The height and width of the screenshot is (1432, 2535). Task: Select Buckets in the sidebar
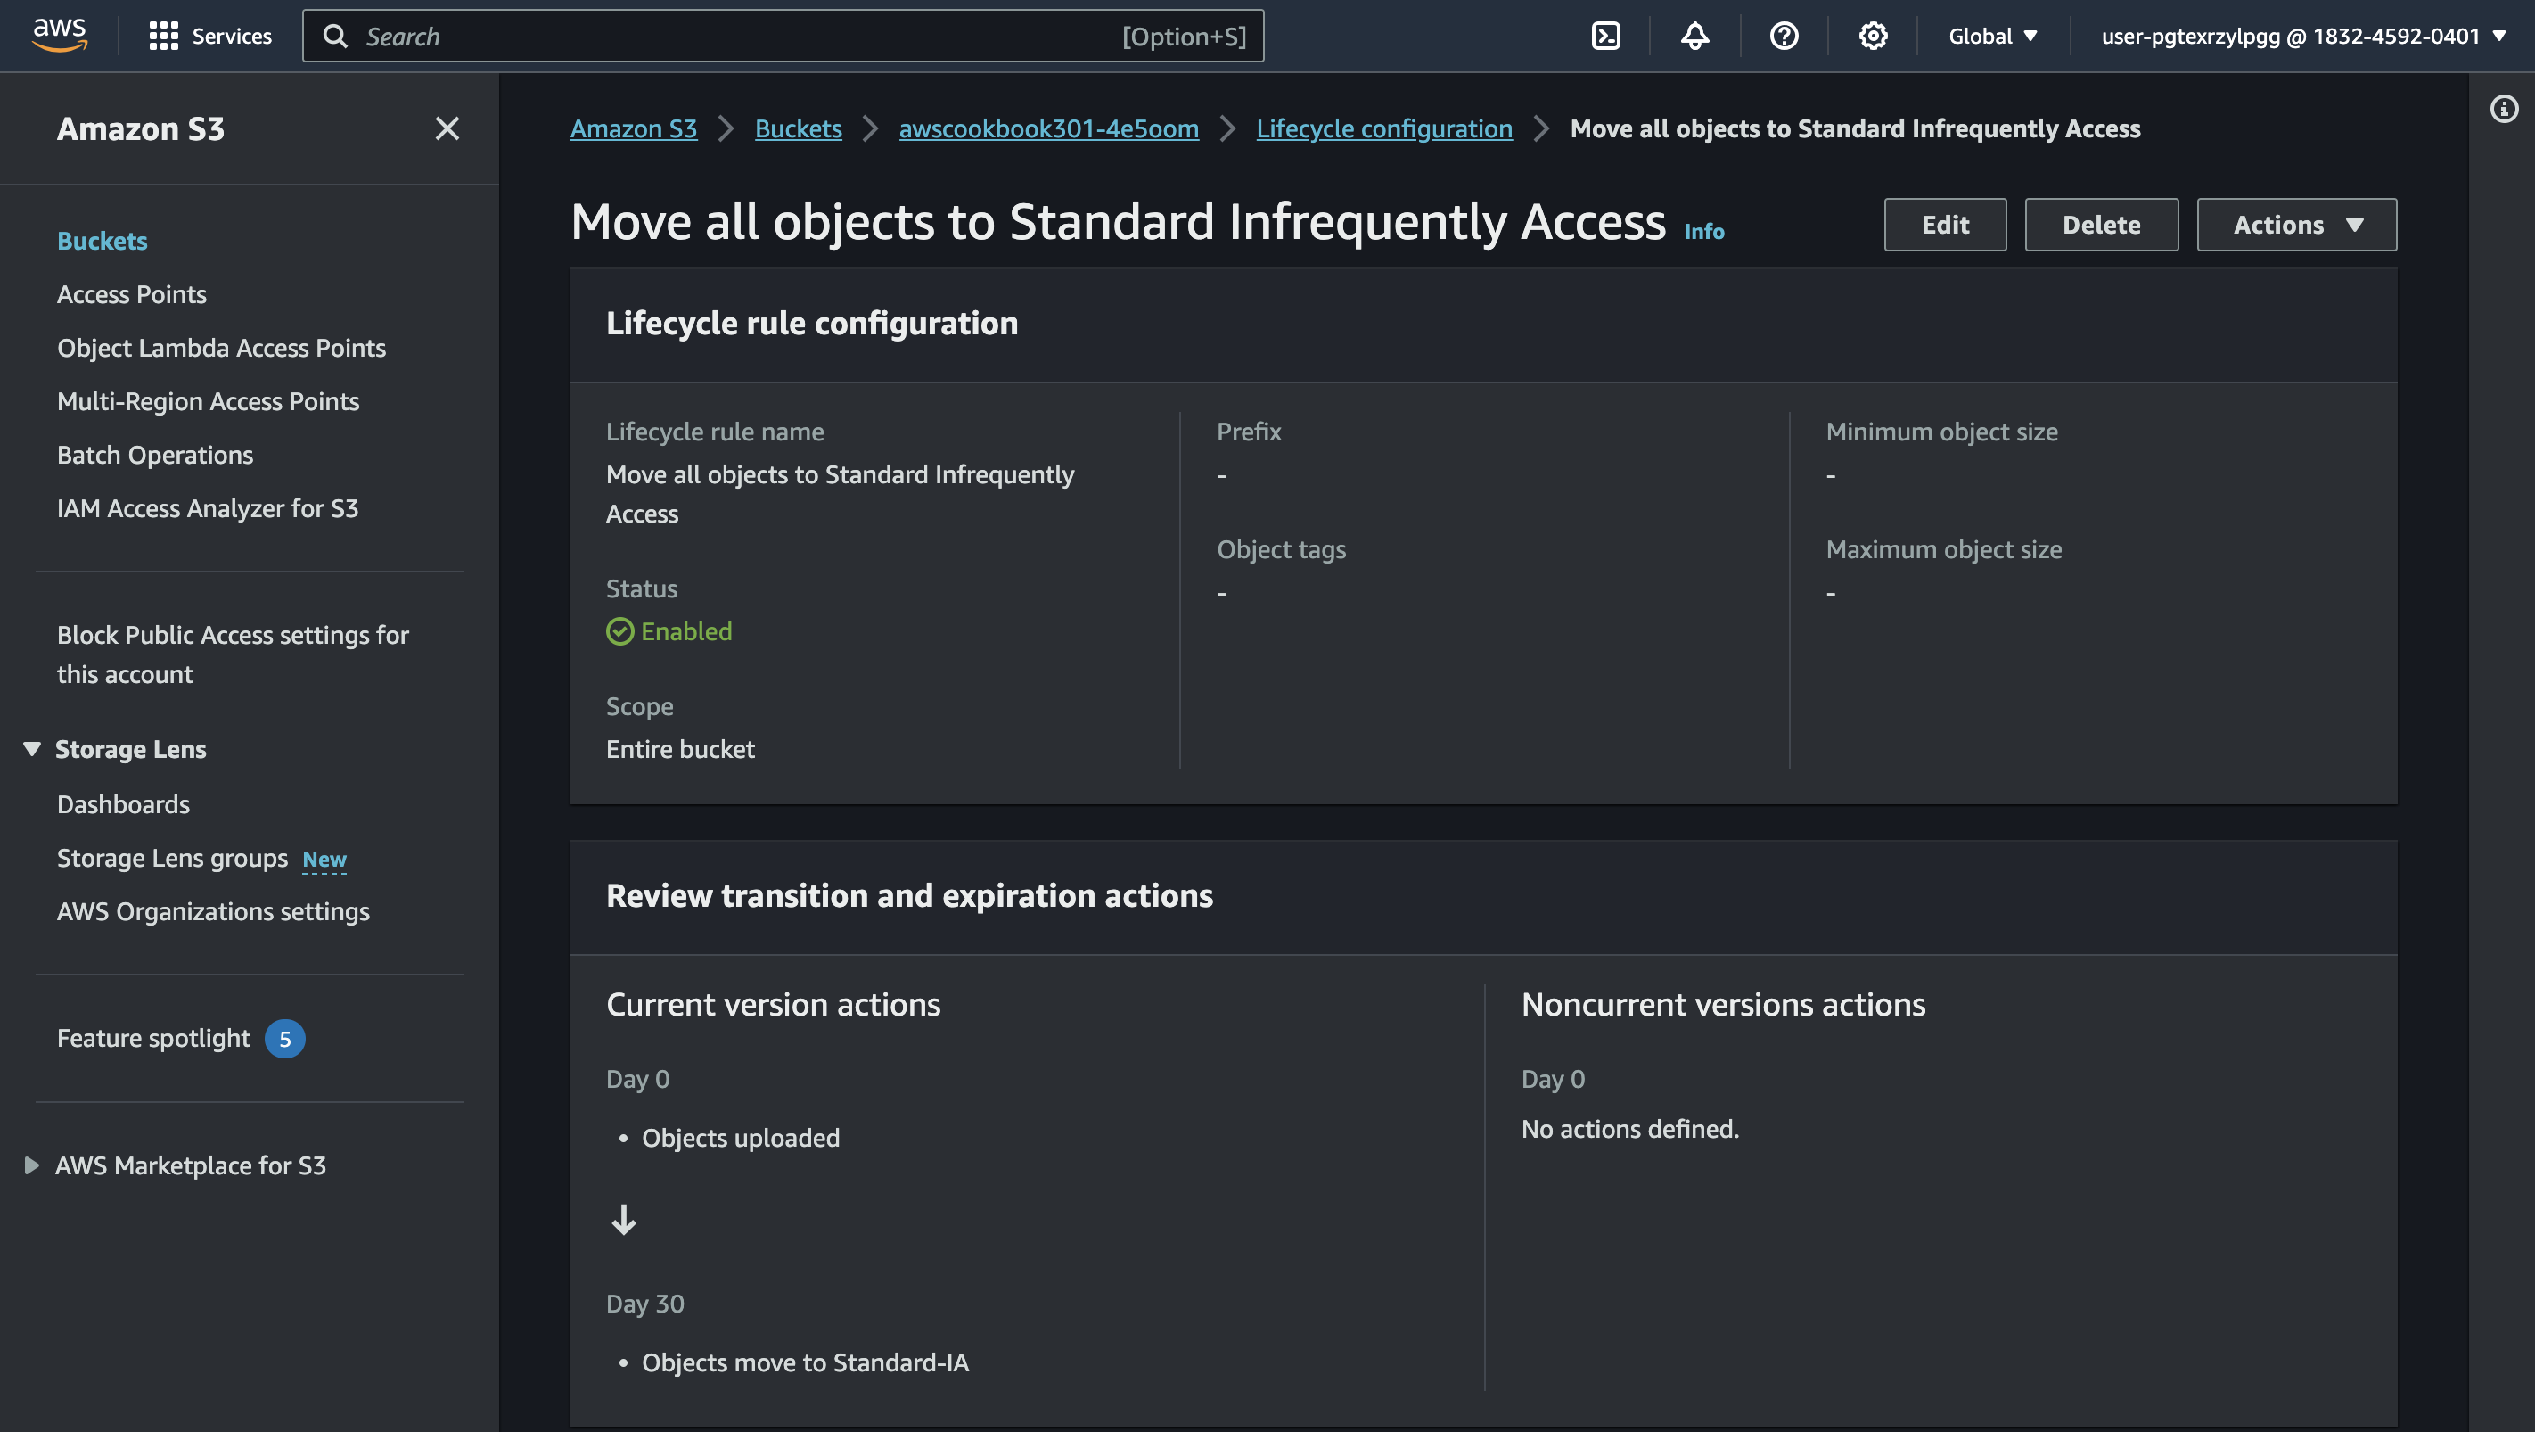[x=102, y=240]
